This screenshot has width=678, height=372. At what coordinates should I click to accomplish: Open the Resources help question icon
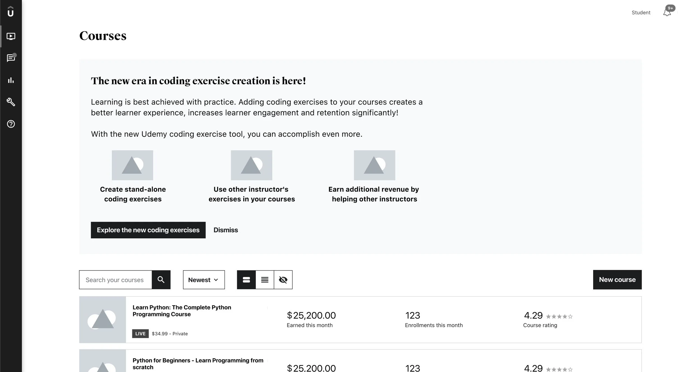(11, 124)
